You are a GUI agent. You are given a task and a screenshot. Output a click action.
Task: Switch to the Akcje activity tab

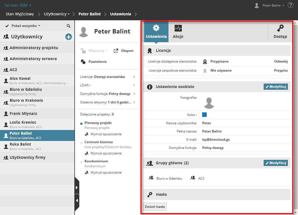click(178, 32)
